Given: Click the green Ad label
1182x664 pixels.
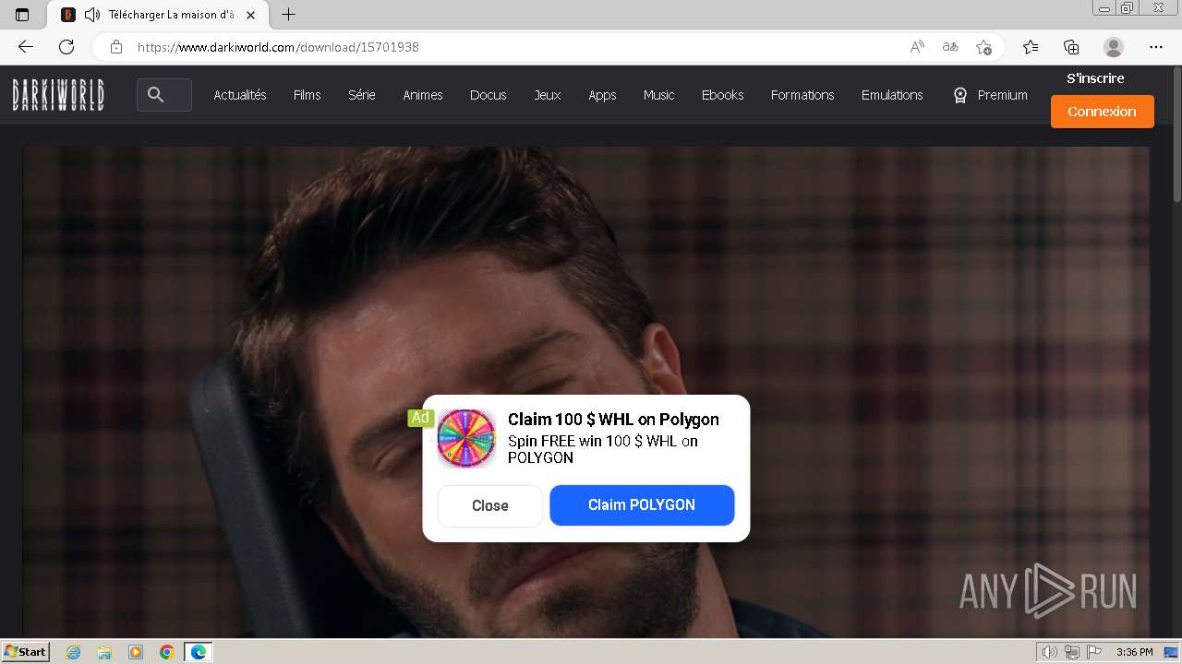Looking at the screenshot, I should [420, 418].
